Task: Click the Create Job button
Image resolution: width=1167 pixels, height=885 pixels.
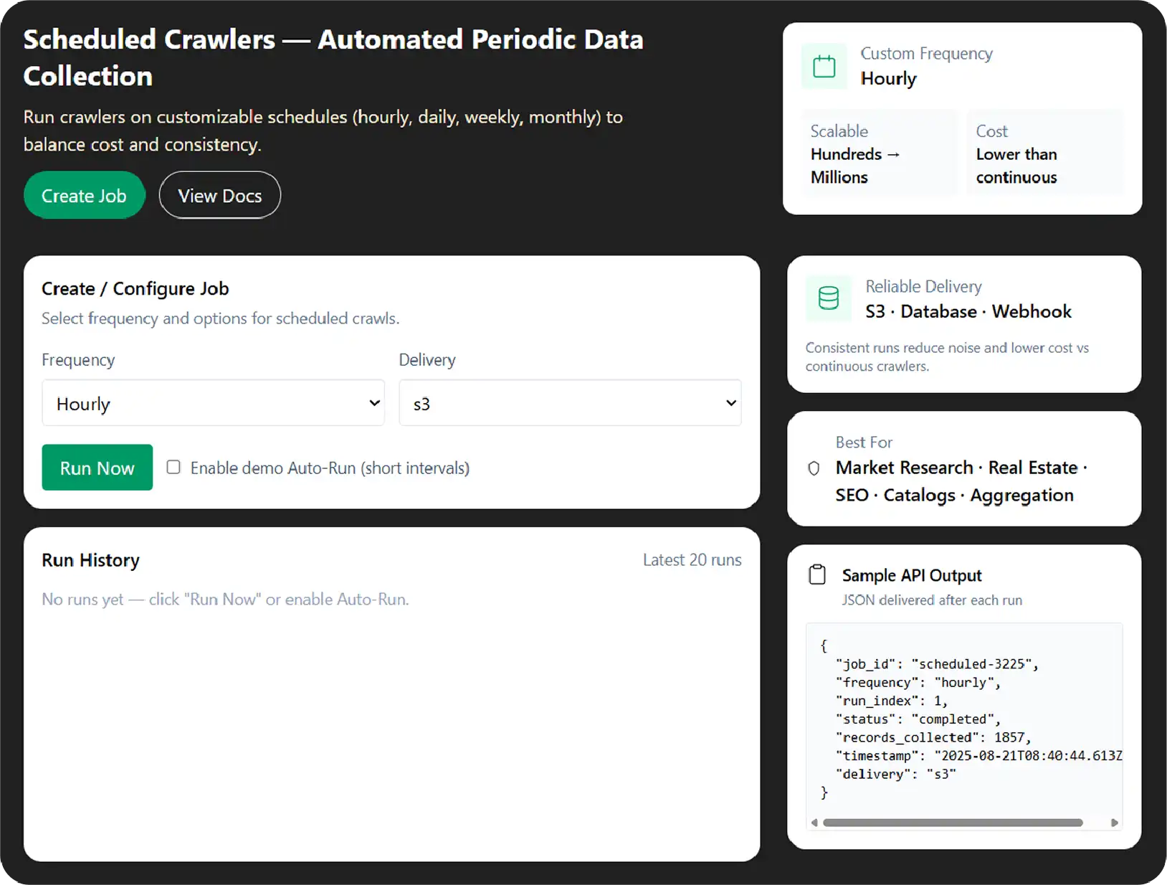Action: [x=84, y=194]
